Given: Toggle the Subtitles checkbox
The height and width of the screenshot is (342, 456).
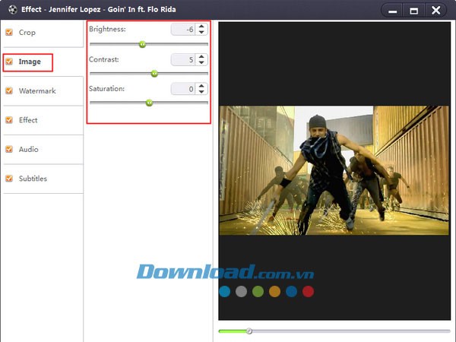Looking at the screenshot, I should [9, 179].
